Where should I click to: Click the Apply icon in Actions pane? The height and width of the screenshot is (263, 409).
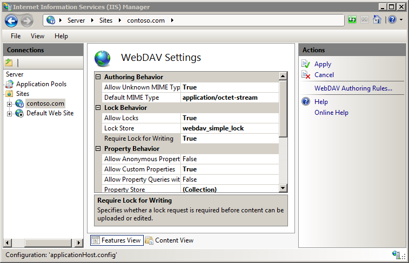coord(306,64)
